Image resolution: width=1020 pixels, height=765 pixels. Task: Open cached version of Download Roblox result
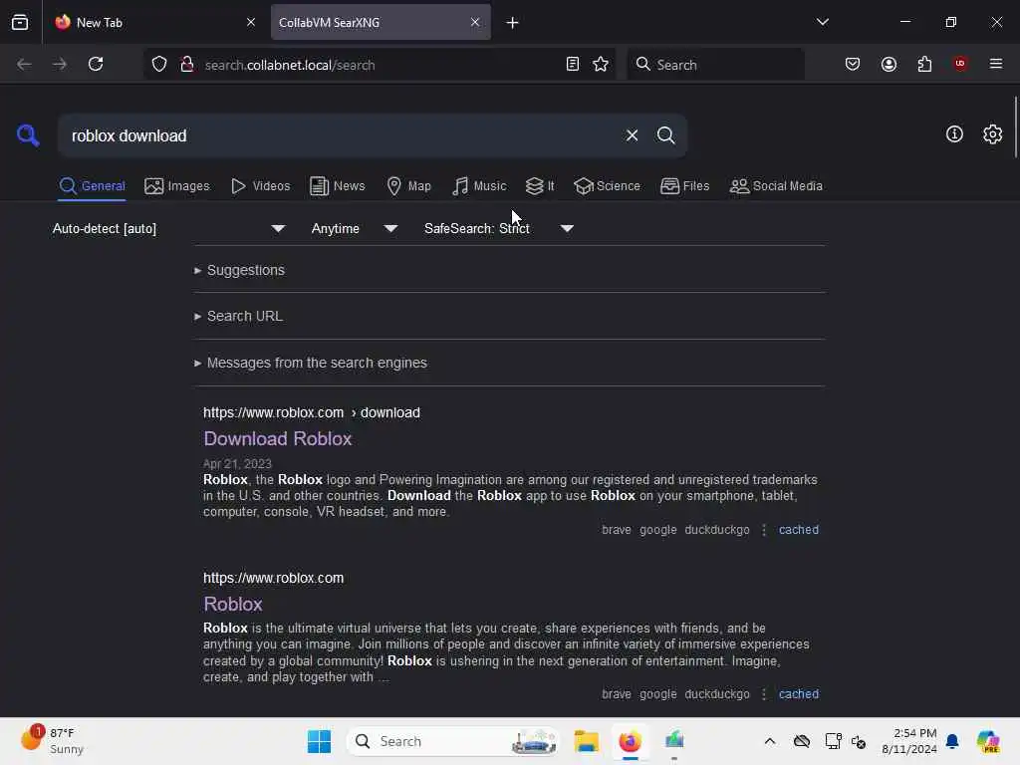click(x=798, y=530)
